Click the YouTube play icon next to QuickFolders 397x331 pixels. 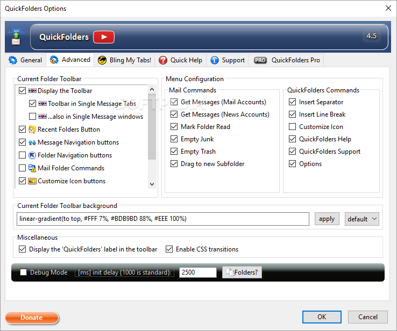(104, 37)
